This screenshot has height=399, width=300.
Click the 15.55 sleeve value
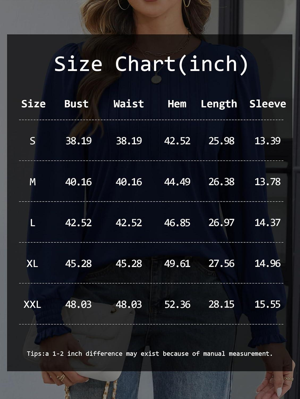pyautogui.click(x=267, y=304)
